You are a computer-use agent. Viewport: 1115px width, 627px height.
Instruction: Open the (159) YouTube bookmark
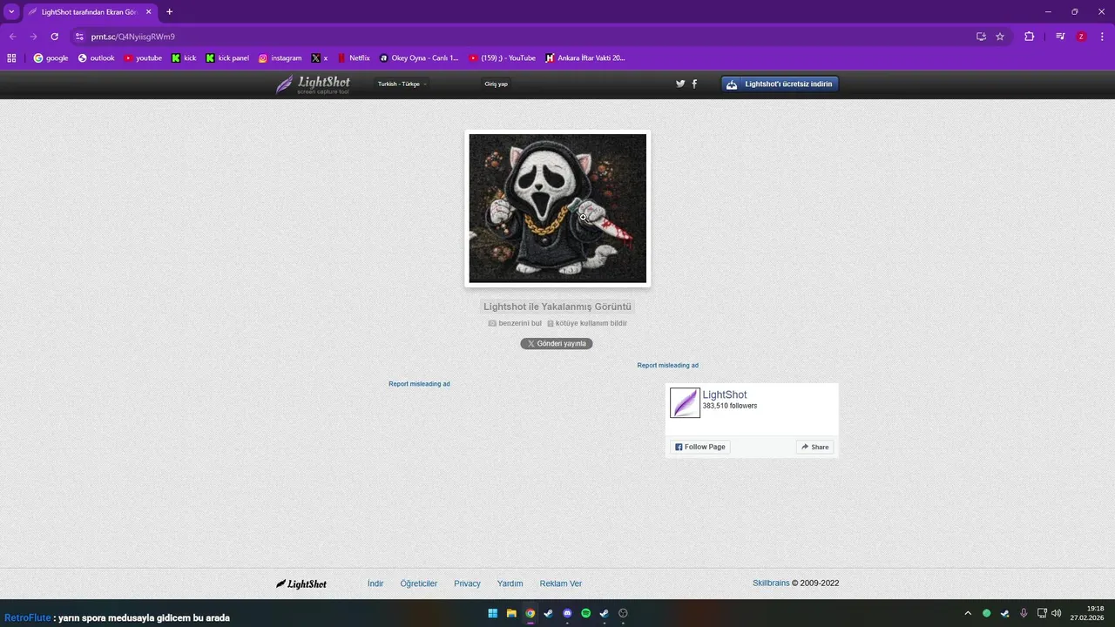point(502,58)
